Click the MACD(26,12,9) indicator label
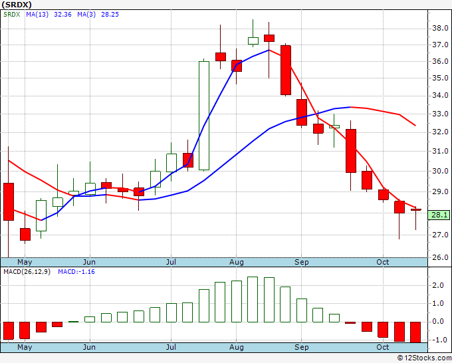 pyautogui.click(x=27, y=272)
